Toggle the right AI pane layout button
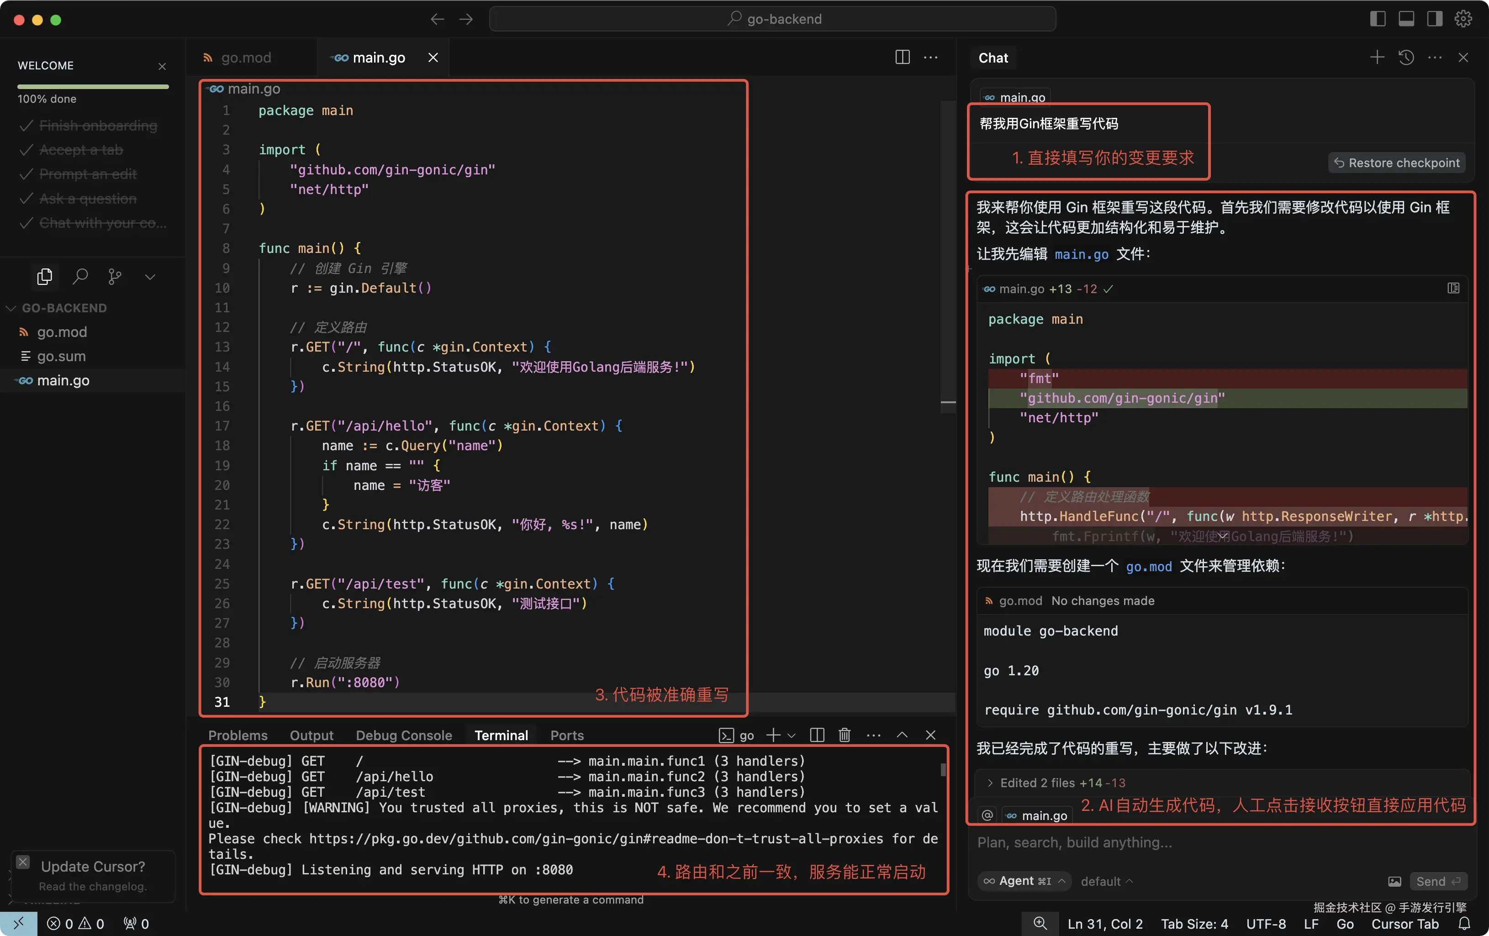Screen dimensions: 1489x936 pyautogui.click(x=1435, y=19)
